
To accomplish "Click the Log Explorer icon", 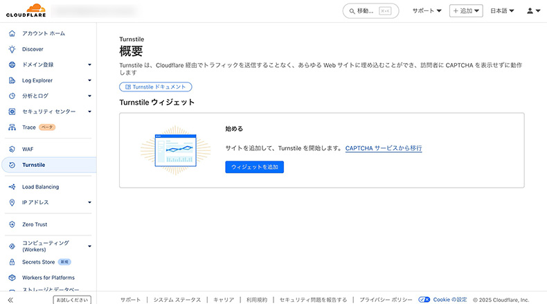I will pyautogui.click(x=12, y=80).
